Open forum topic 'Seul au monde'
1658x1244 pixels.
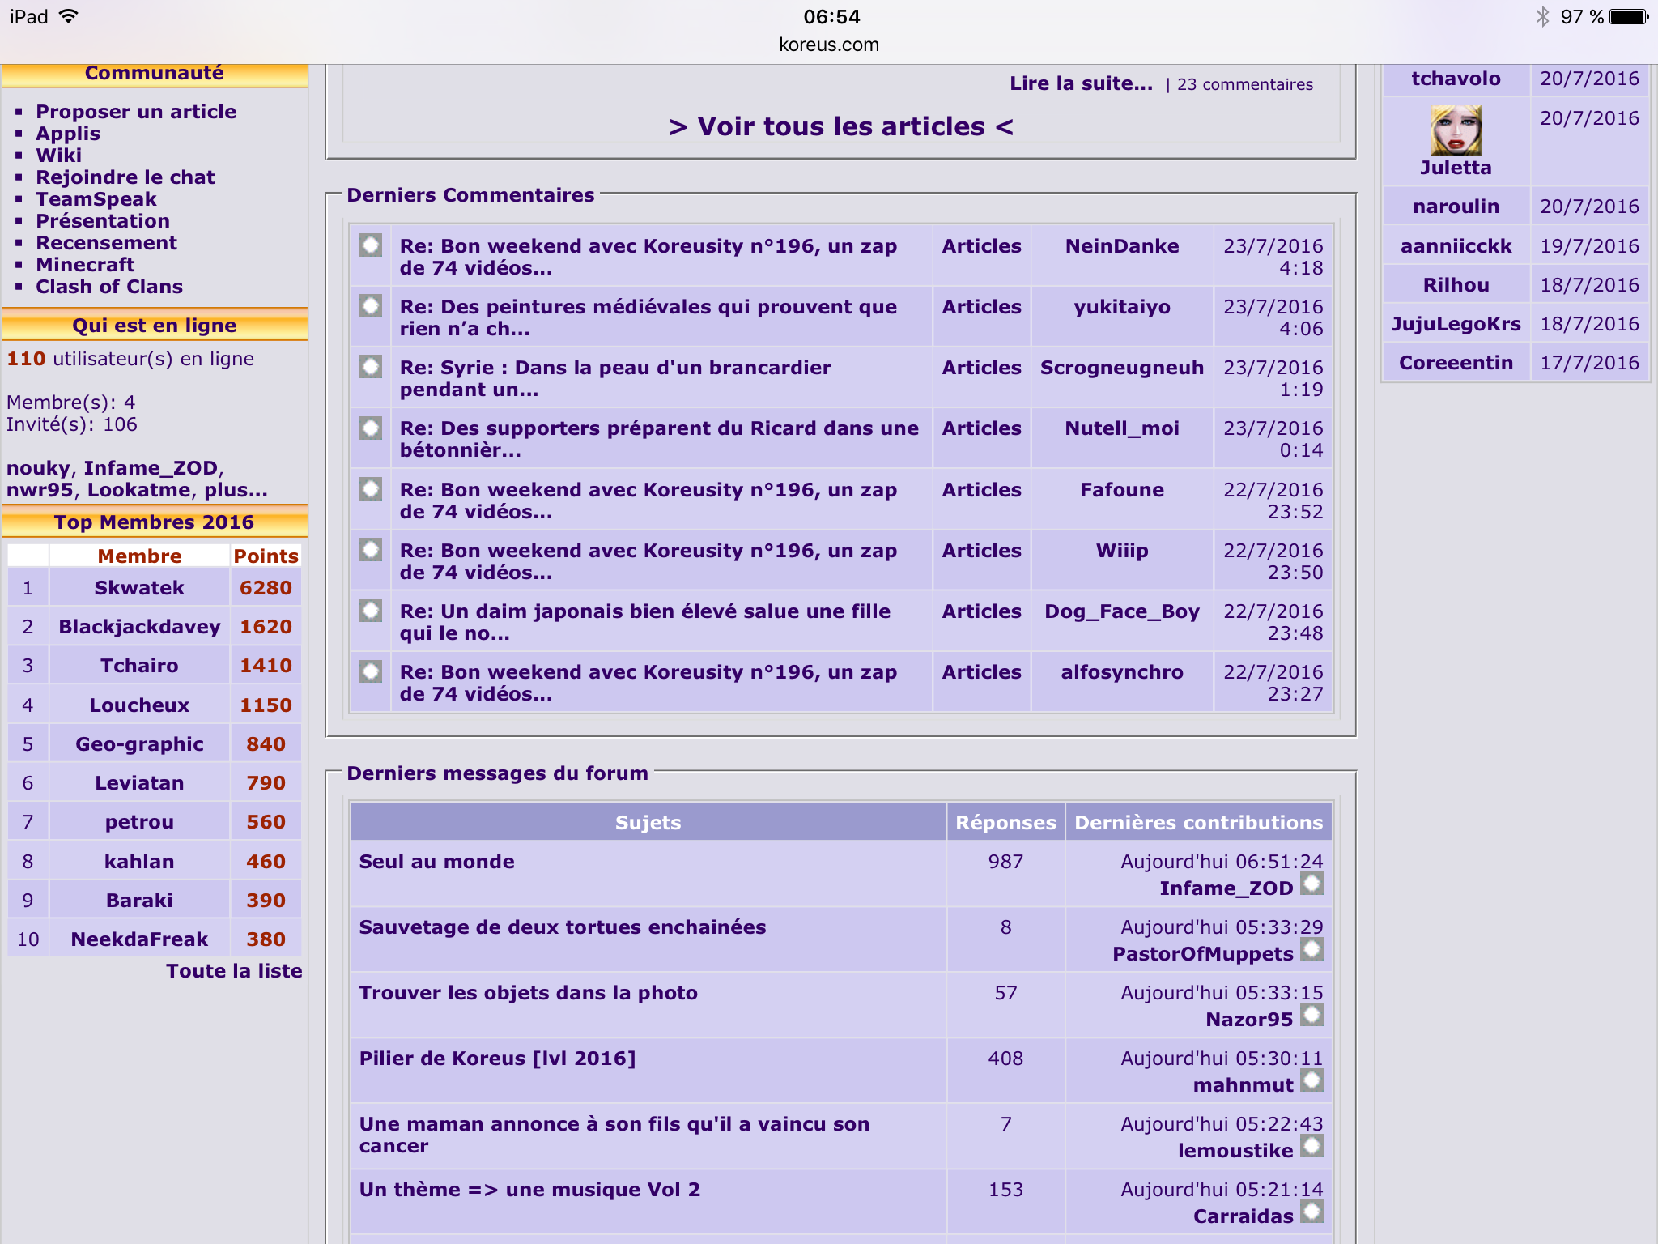coord(437,862)
